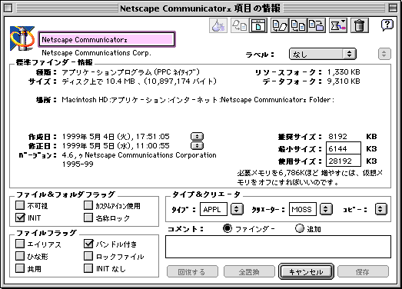The image size is (402, 289).
Task: Click the memory hint text about 6,786K
Action: pyautogui.click(x=310, y=178)
